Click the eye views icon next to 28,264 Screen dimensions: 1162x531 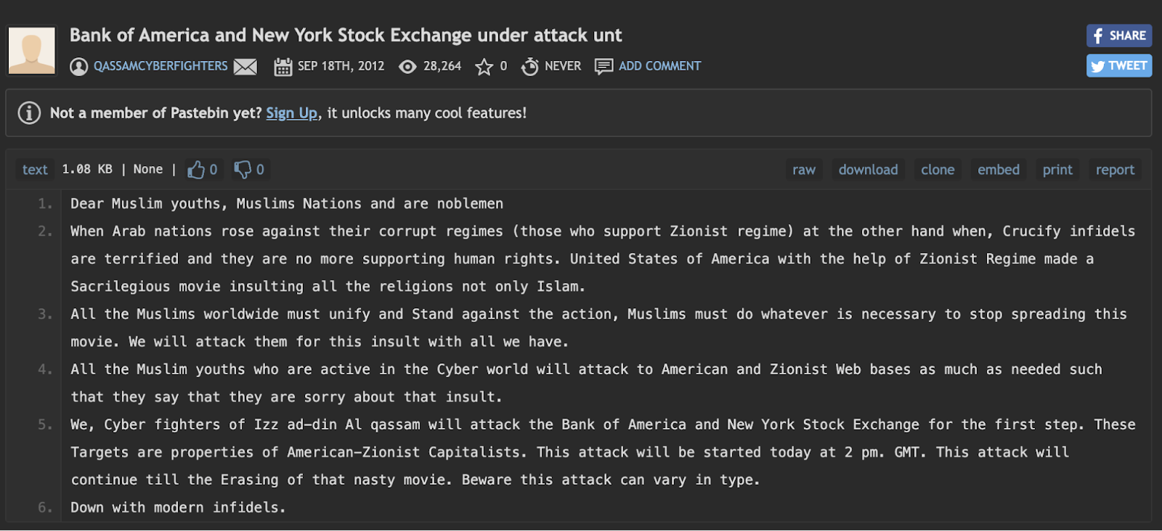[x=408, y=67]
